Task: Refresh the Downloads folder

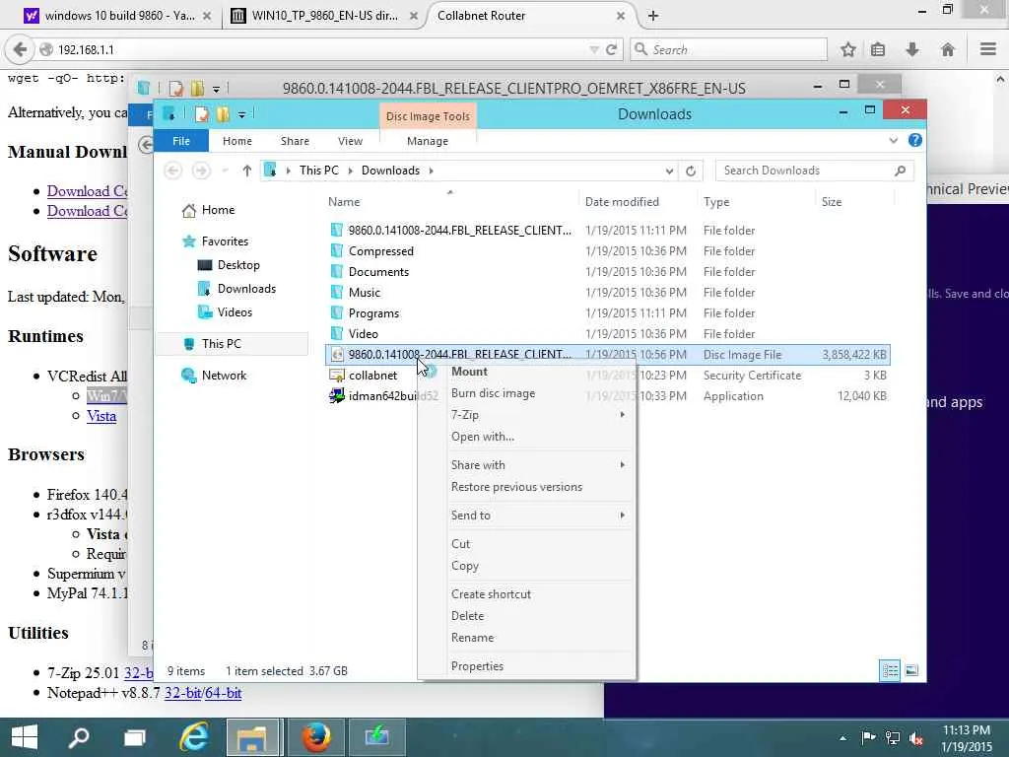Action: point(691,171)
